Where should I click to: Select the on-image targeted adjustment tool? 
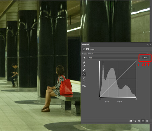coord(84,58)
